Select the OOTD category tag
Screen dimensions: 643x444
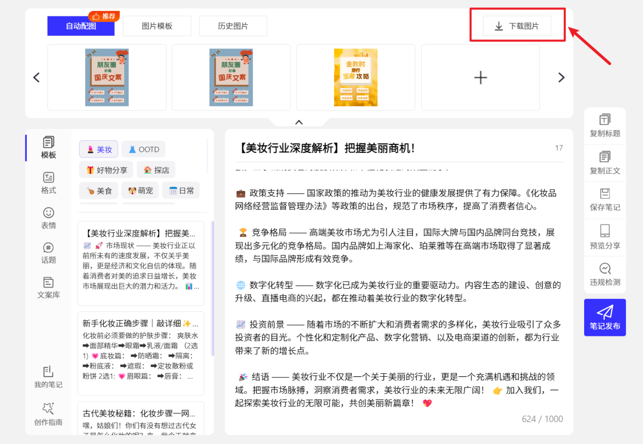(x=144, y=150)
